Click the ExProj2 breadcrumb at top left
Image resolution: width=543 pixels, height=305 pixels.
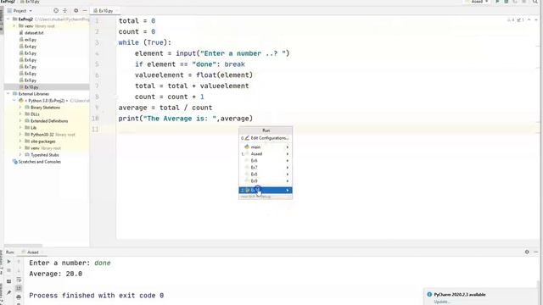(x=8, y=2)
